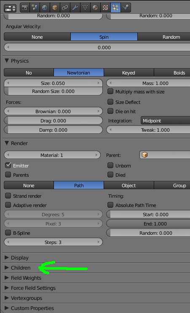Set render type to None

click(x=29, y=186)
